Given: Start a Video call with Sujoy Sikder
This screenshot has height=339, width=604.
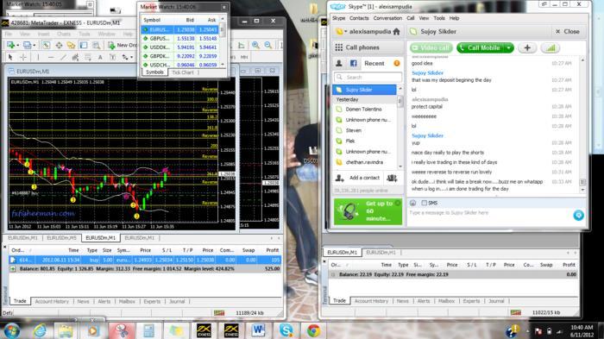Looking at the screenshot, I should pyautogui.click(x=431, y=47).
